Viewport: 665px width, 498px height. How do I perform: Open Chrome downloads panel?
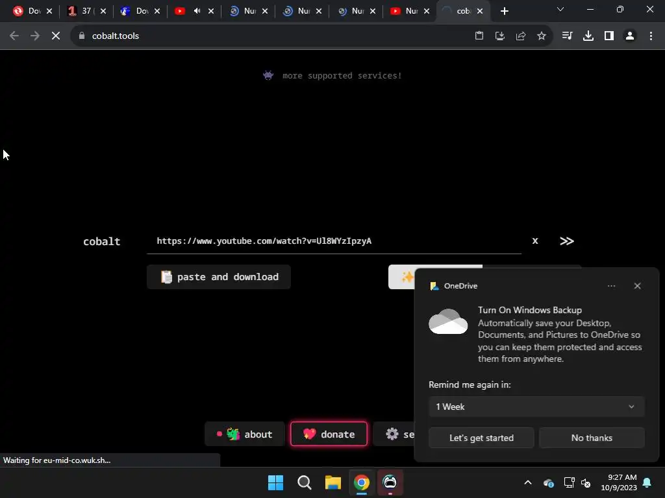coord(588,36)
